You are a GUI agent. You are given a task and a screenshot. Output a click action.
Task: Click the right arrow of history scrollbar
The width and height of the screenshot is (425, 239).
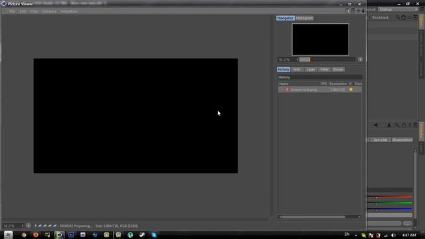tap(359, 217)
